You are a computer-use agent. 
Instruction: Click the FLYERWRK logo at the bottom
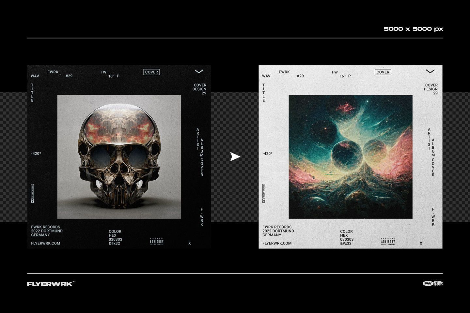click(51, 284)
